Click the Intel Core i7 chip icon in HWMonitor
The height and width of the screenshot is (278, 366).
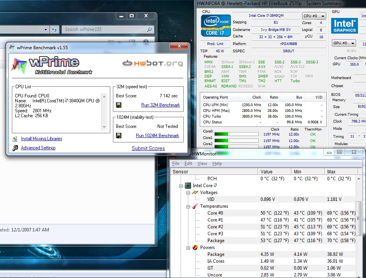[x=188, y=186]
